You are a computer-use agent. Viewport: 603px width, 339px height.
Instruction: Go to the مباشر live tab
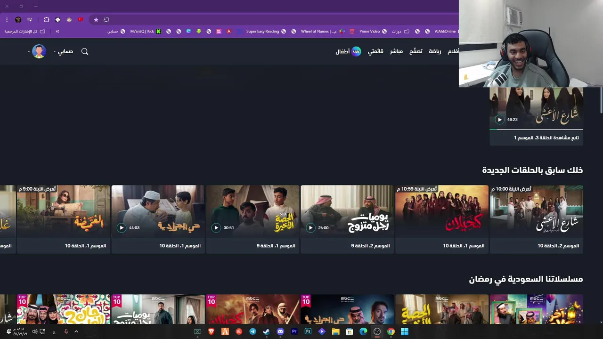point(396,51)
